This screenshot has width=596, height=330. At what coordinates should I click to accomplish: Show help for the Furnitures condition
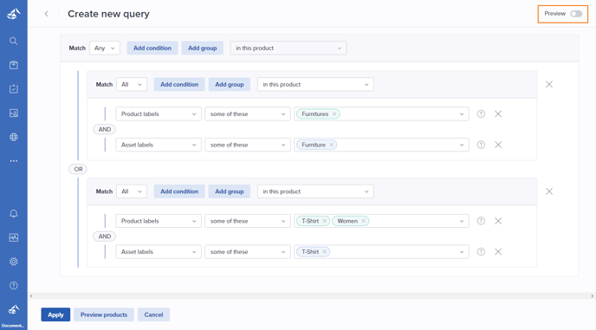pos(481,113)
